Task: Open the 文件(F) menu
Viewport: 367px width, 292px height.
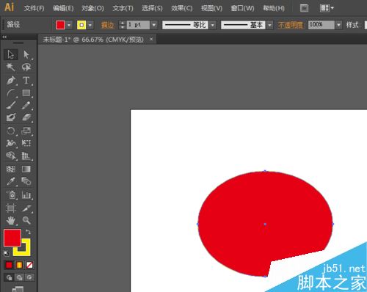Action: (x=34, y=8)
